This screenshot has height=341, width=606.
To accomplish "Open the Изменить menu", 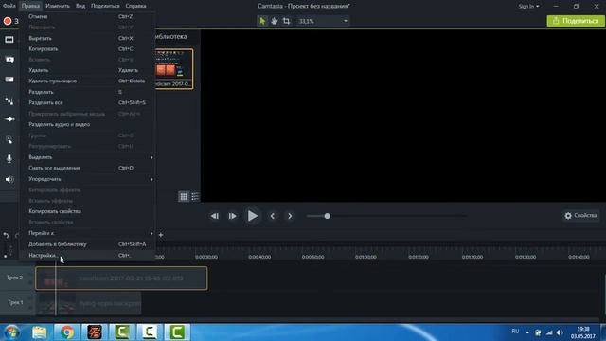I will (58, 6).
